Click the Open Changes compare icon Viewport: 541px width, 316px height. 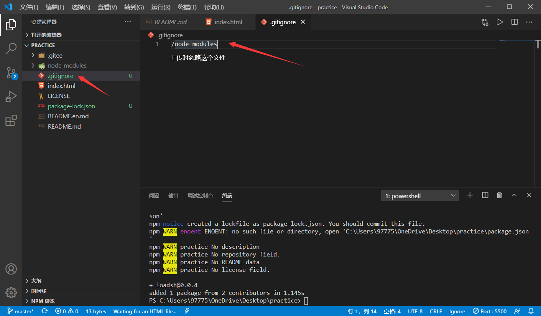[485, 22]
